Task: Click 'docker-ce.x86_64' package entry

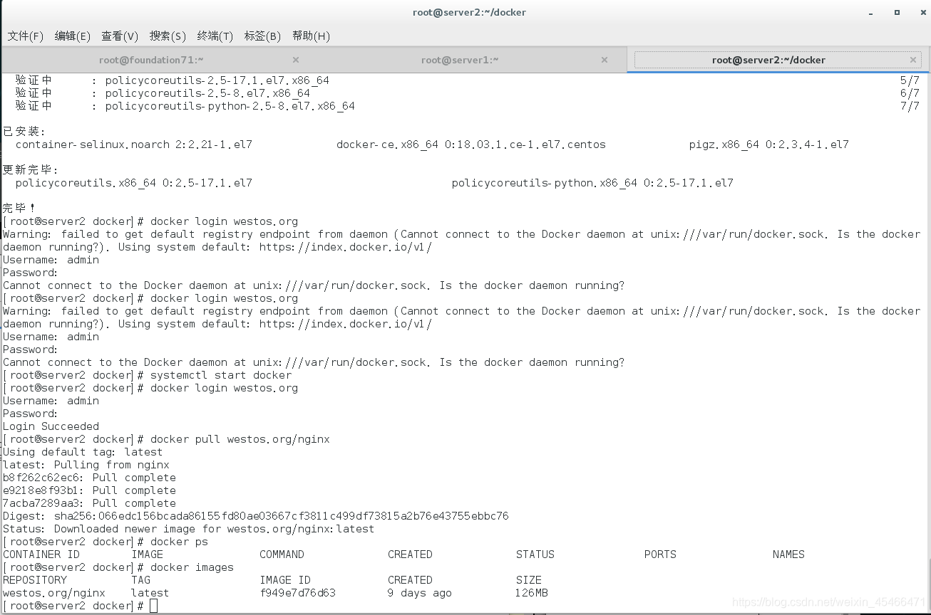Action: tap(471, 144)
